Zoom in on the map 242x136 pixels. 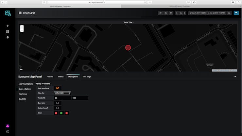click(22, 27)
